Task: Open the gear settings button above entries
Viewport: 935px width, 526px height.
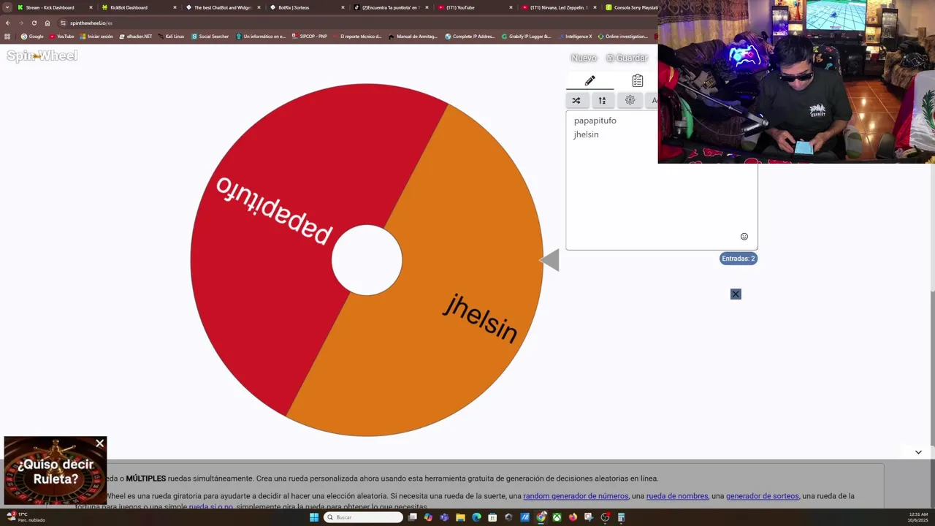Action: (630, 100)
